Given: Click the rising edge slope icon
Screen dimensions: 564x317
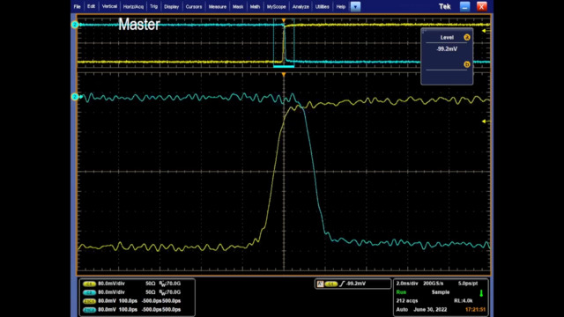Looking at the screenshot, I should coord(342,284).
